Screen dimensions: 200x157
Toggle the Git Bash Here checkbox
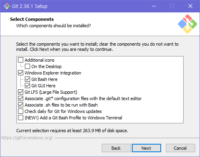27,79
